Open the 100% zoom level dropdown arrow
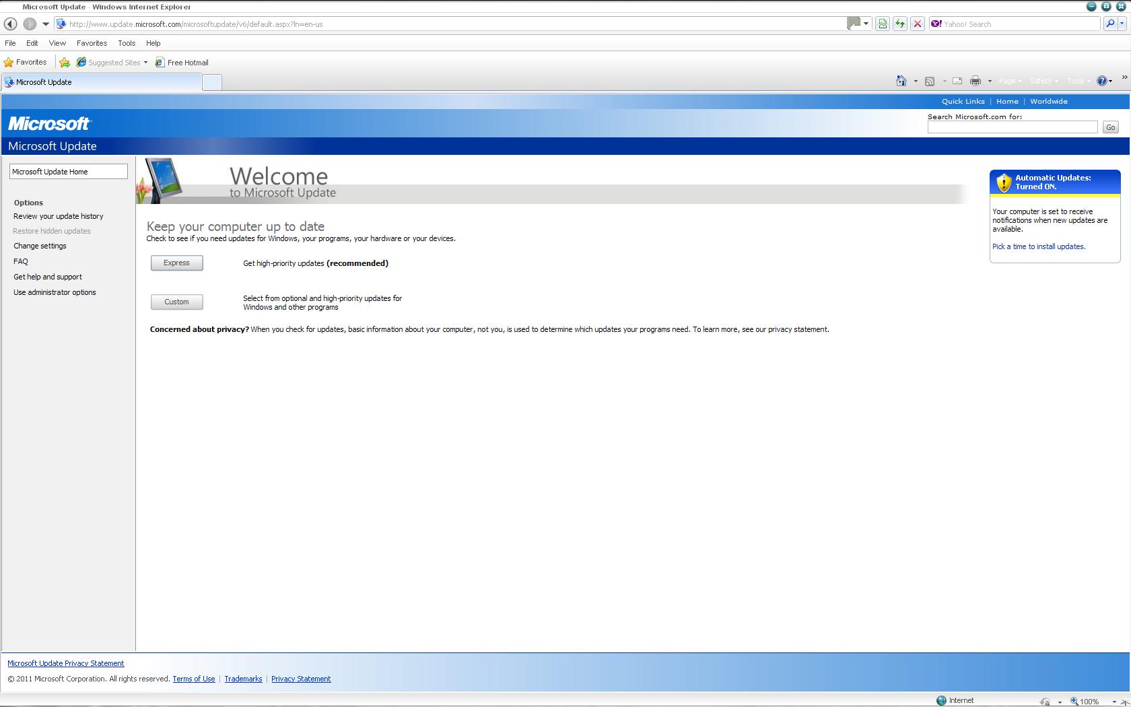 point(1115,702)
